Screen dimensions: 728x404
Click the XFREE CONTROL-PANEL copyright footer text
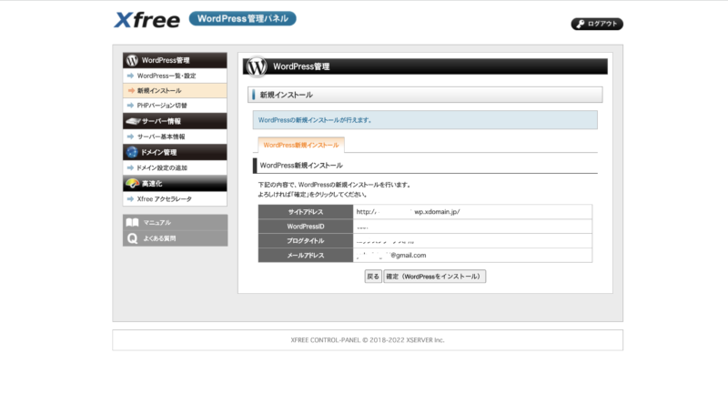pyautogui.click(x=368, y=340)
